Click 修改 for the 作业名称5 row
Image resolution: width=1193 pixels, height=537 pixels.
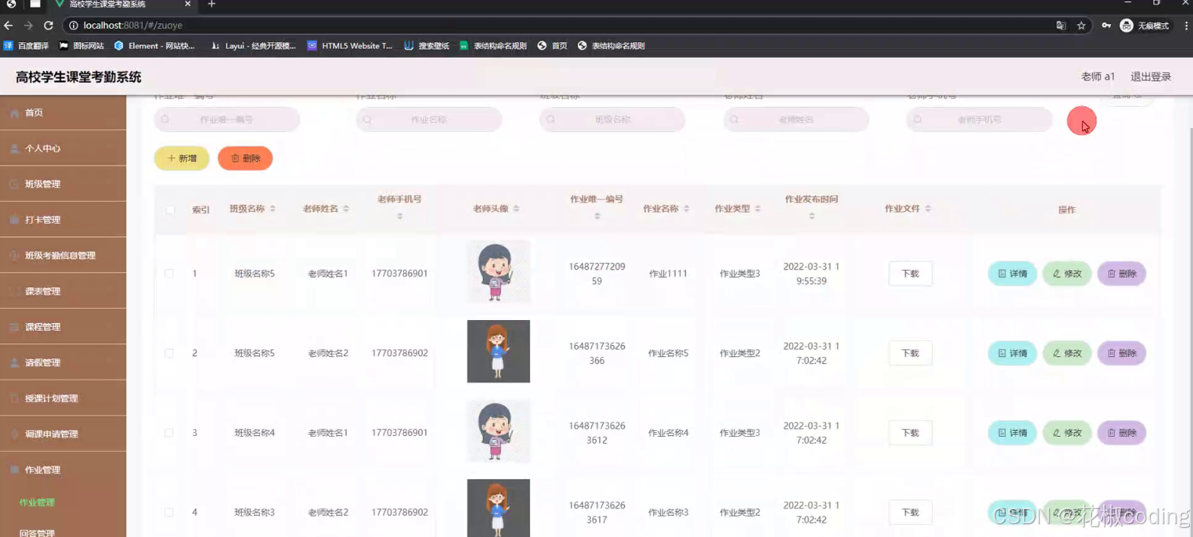tap(1067, 353)
